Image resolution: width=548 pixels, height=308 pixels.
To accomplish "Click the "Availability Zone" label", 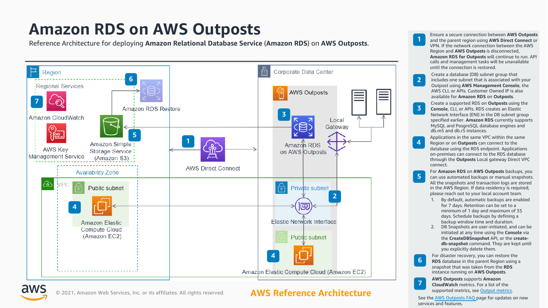I will tap(97, 172).
